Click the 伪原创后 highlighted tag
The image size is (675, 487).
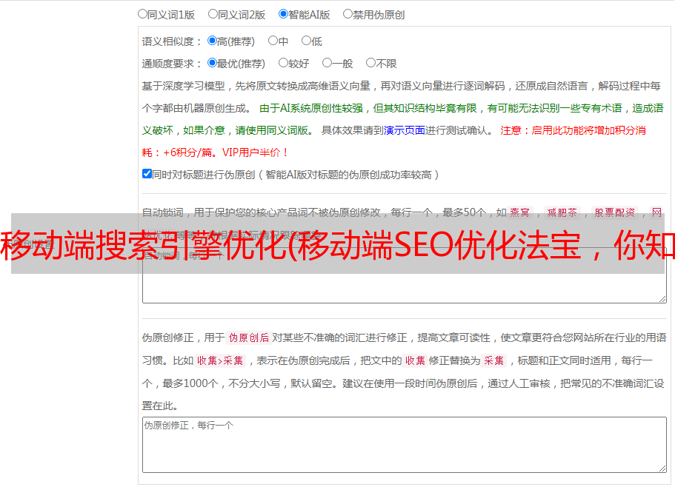[249, 337]
